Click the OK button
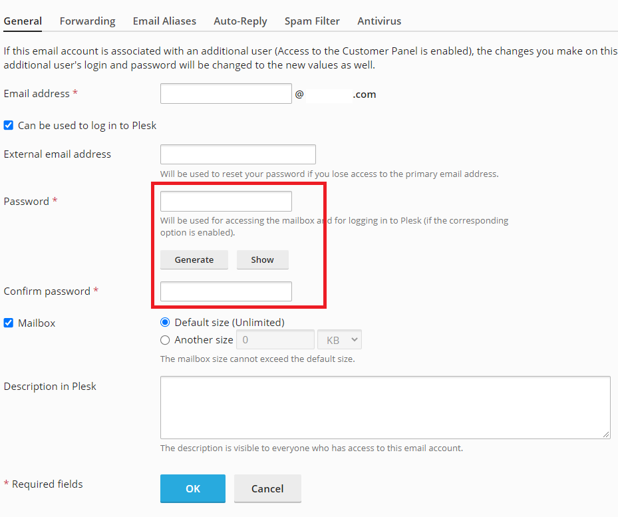 point(193,488)
